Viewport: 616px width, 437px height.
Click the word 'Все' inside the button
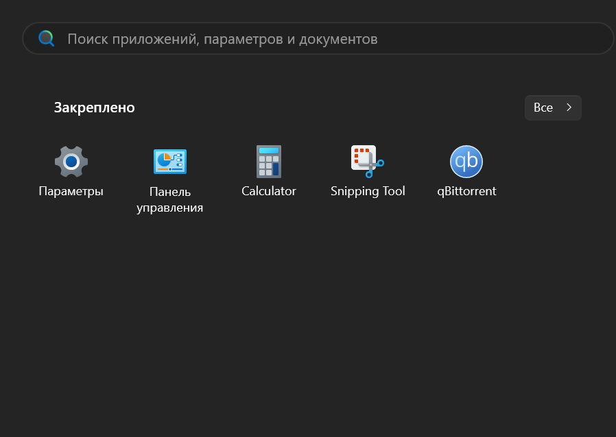(x=543, y=108)
